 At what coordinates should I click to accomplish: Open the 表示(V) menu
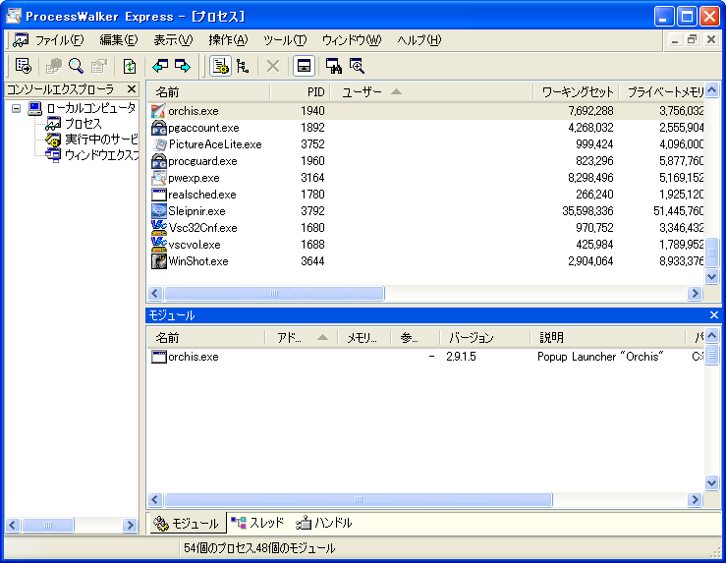pos(173,40)
